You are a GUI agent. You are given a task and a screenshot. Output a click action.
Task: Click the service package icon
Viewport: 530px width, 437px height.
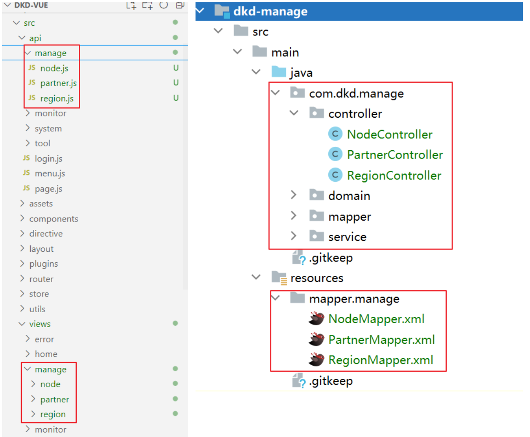point(317,236)
